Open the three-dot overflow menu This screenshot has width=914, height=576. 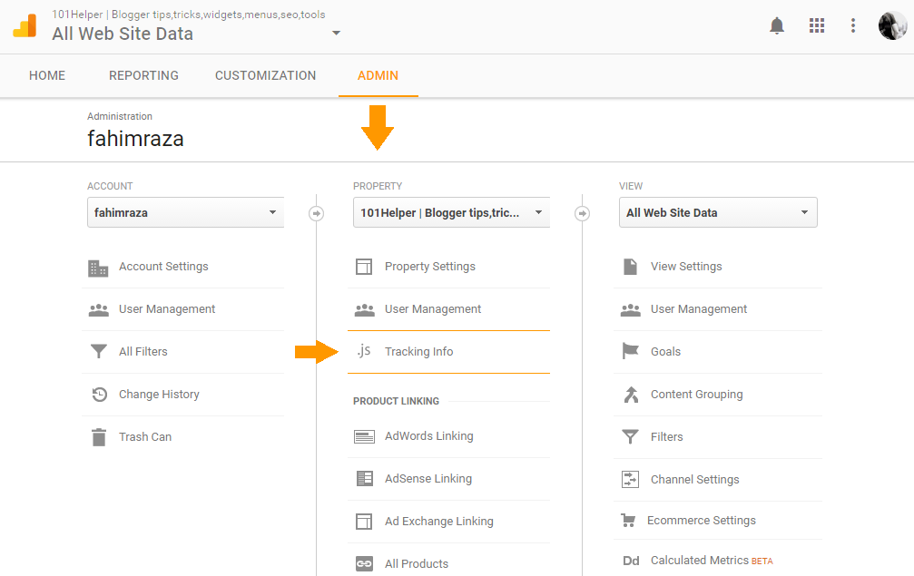click(852, 25)
